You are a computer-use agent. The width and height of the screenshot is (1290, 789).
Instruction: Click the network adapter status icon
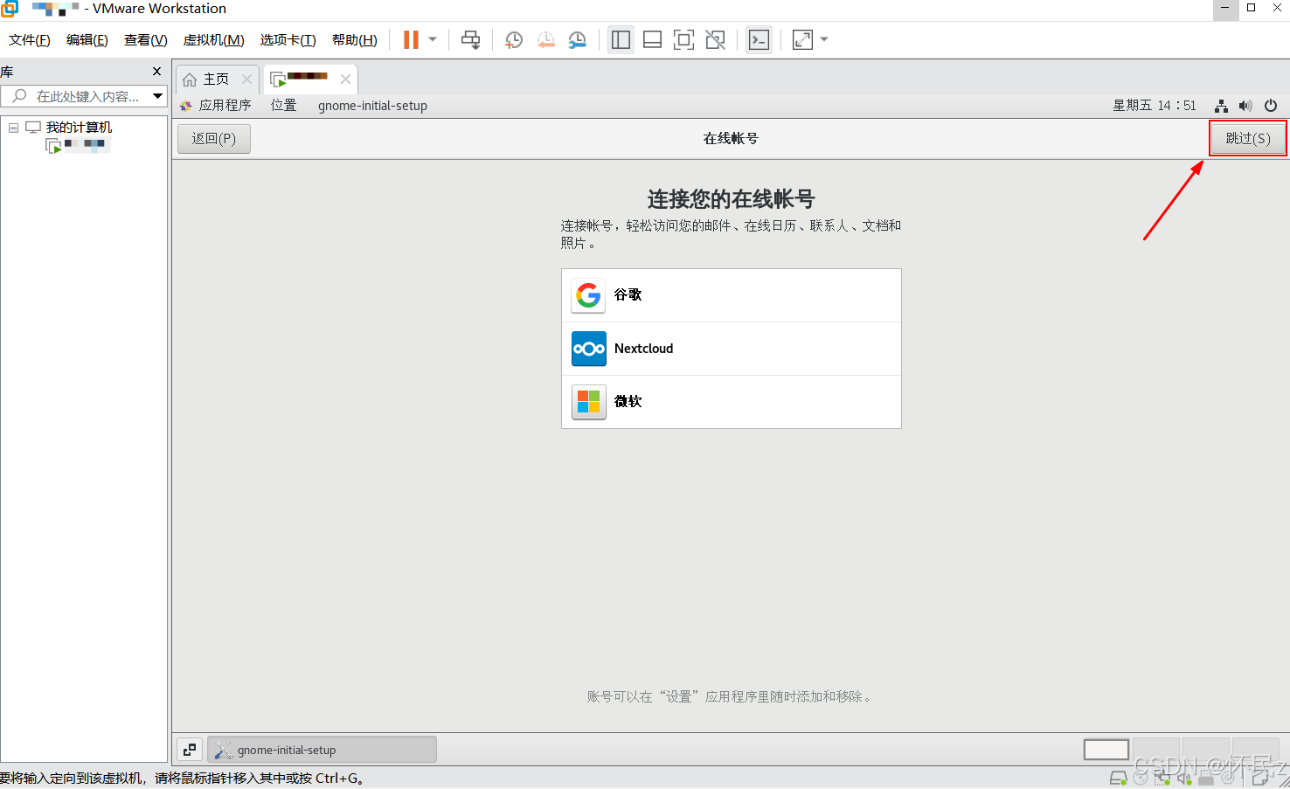(x=1162, y=778)
